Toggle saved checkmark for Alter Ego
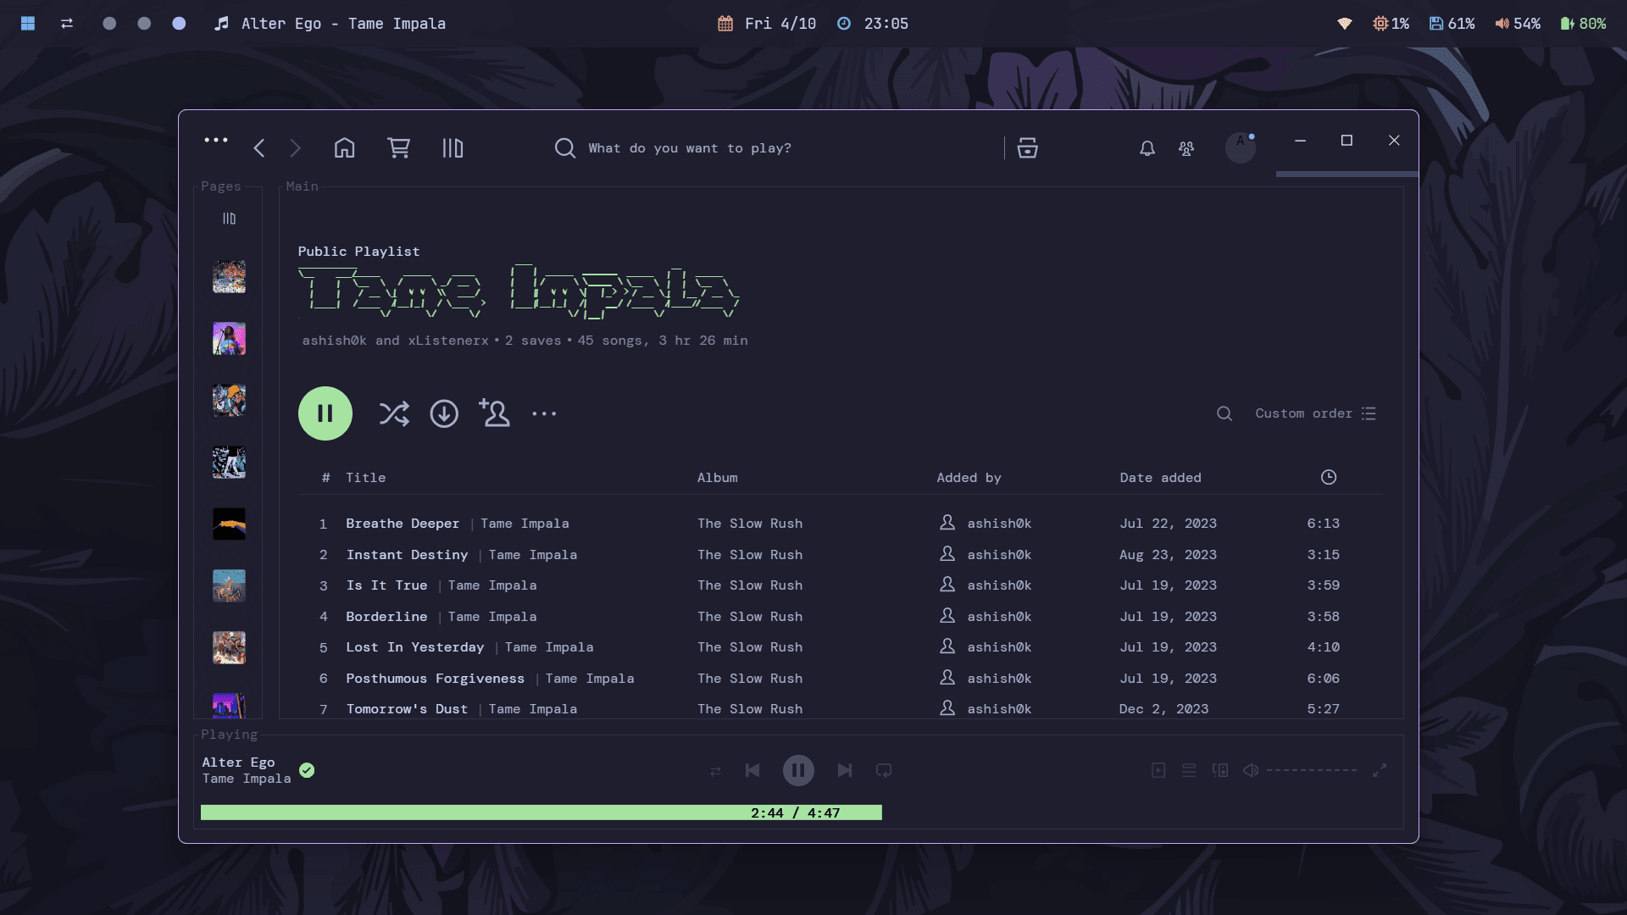Screen dimensions: 1627x915 click(307, 770)
